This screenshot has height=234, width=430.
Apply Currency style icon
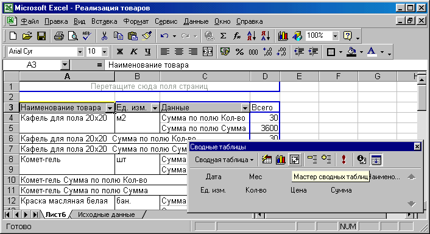pos(225,52)
